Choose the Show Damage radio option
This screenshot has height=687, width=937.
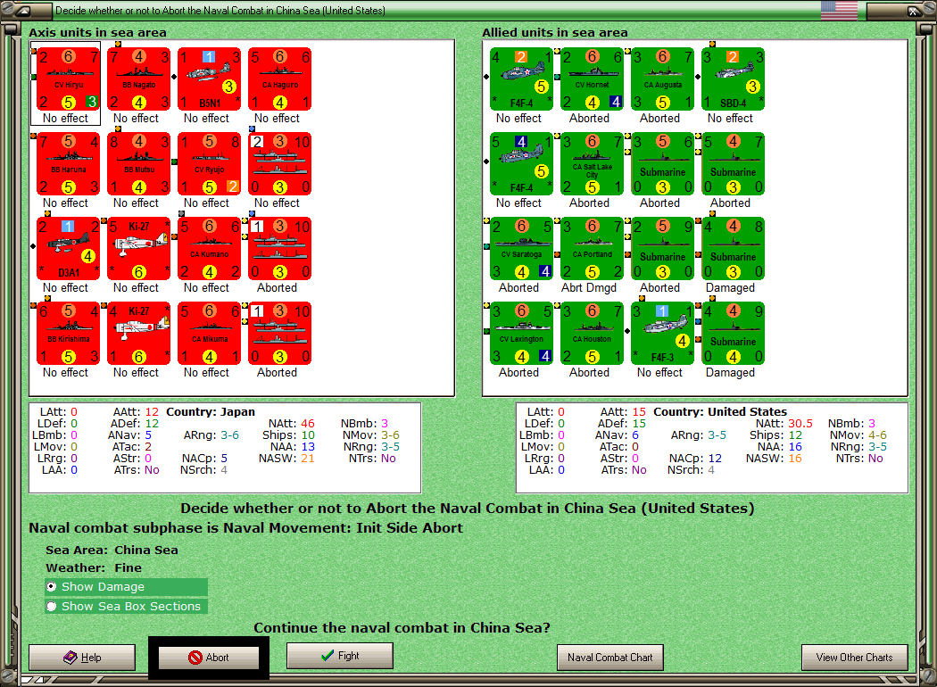(126, 587)
